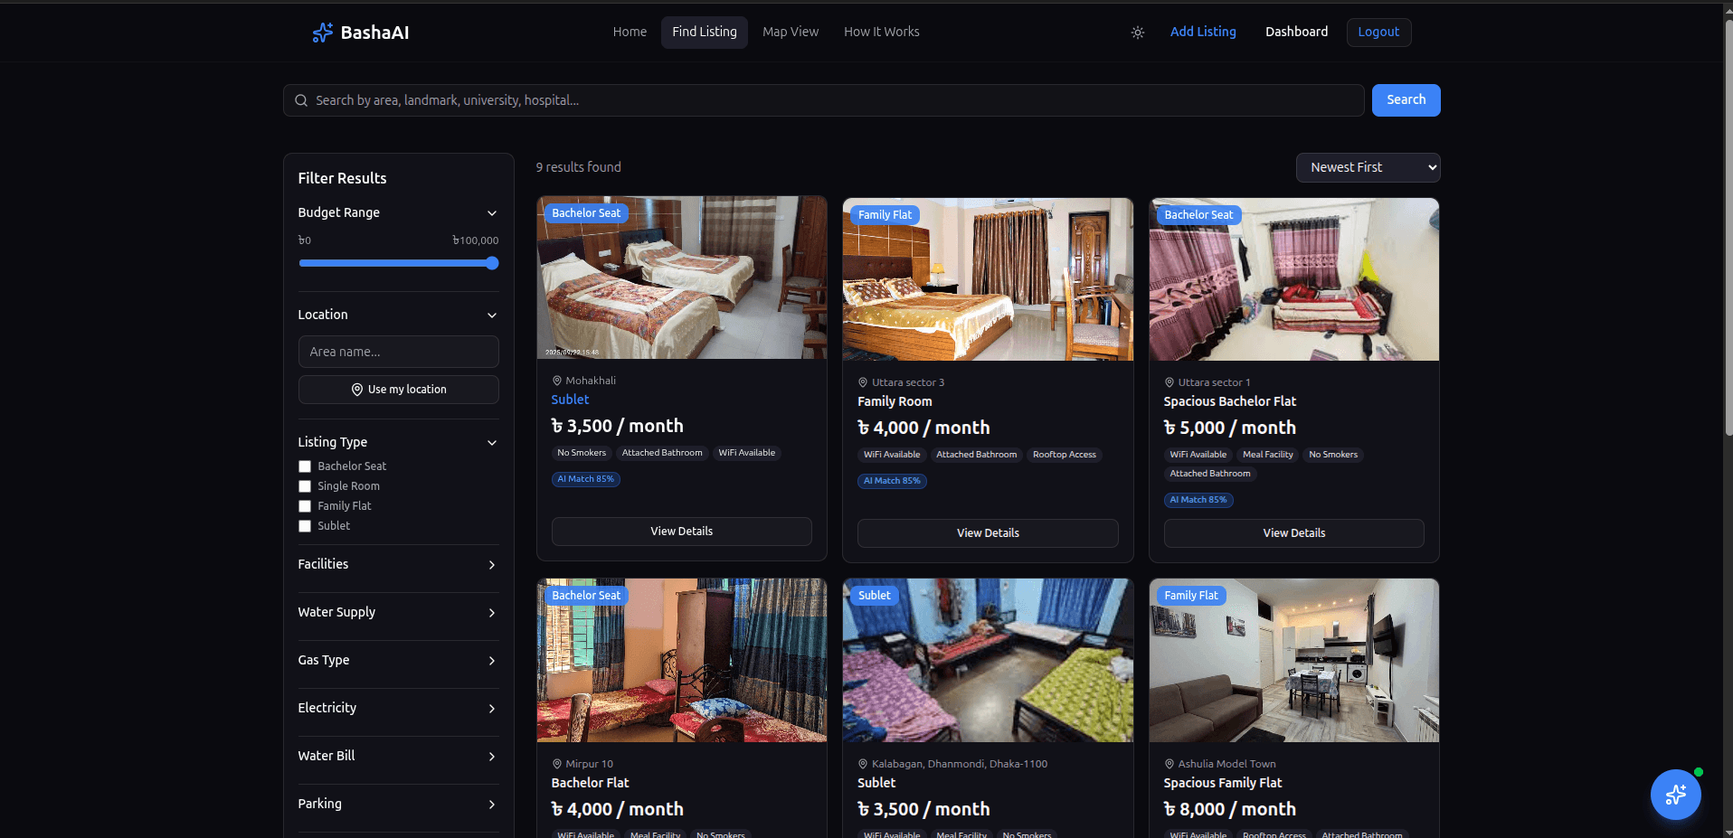Collapse the Budget Range section
The image size is (1733, 838).
click(x=398, y=212)
